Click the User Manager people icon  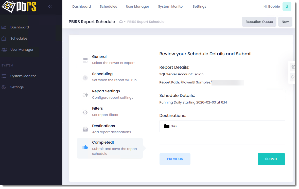pos(4,50)
